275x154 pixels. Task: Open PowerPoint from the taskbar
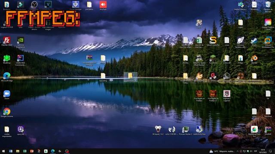[32, 151]
